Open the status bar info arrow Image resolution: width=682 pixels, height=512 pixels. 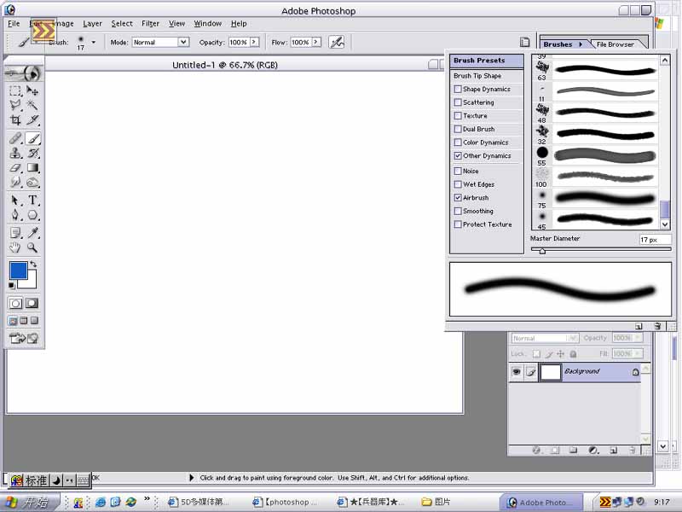(x=191, y=478)
